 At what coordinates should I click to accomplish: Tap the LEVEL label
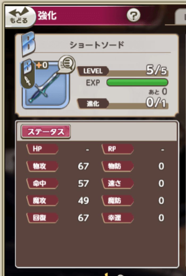93,71
